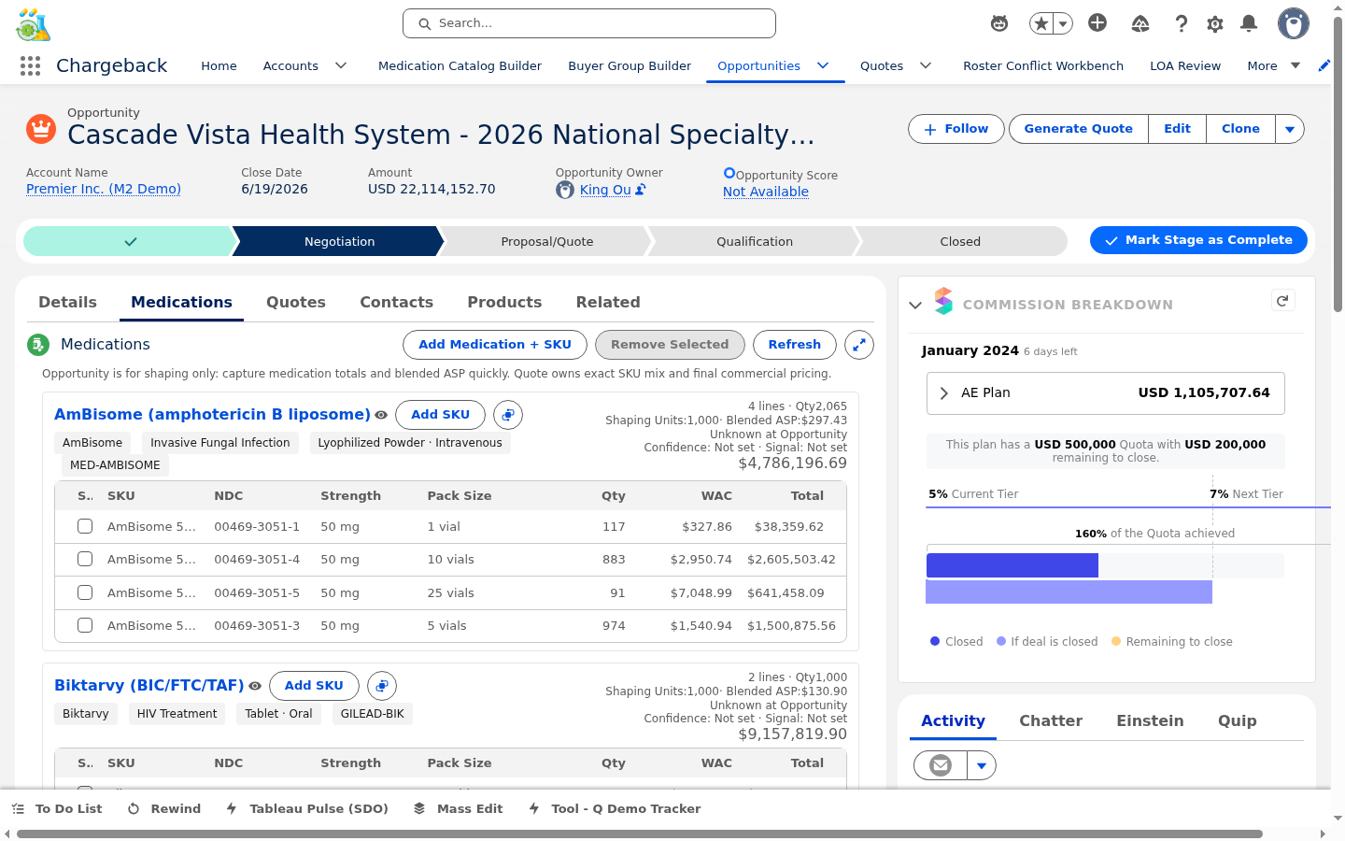Open the Products tab
The height and width of the screenshot is (841, 1345).
[504, 303]
